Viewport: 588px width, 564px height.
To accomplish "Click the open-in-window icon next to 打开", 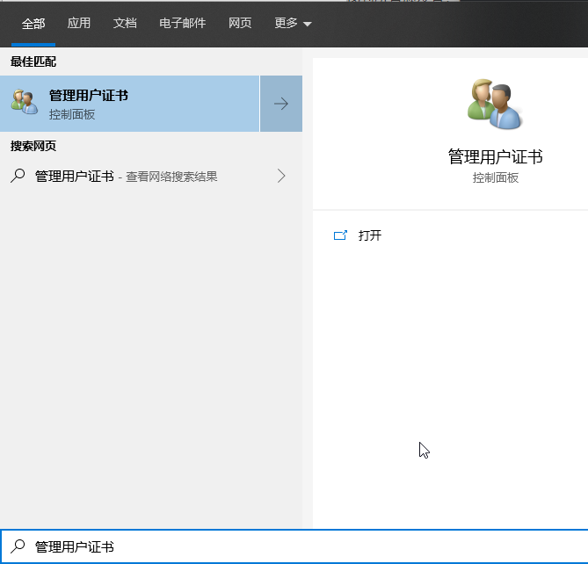I will click(340, 235).
